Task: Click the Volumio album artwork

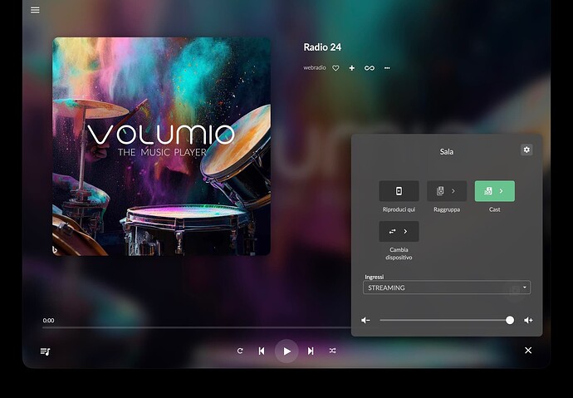Action: point(162,146)
